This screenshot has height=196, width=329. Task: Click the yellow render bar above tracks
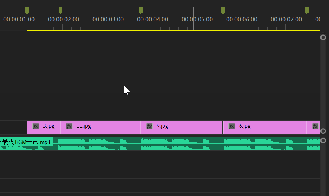[x=173, y=31]
